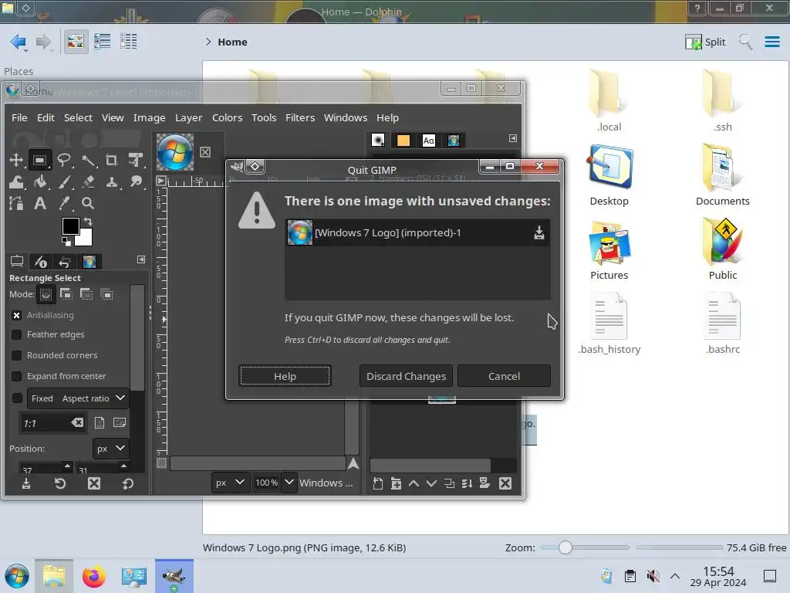
Task: Open GIMP File menu
Action: pyautogui.click(x=19, y=117)
